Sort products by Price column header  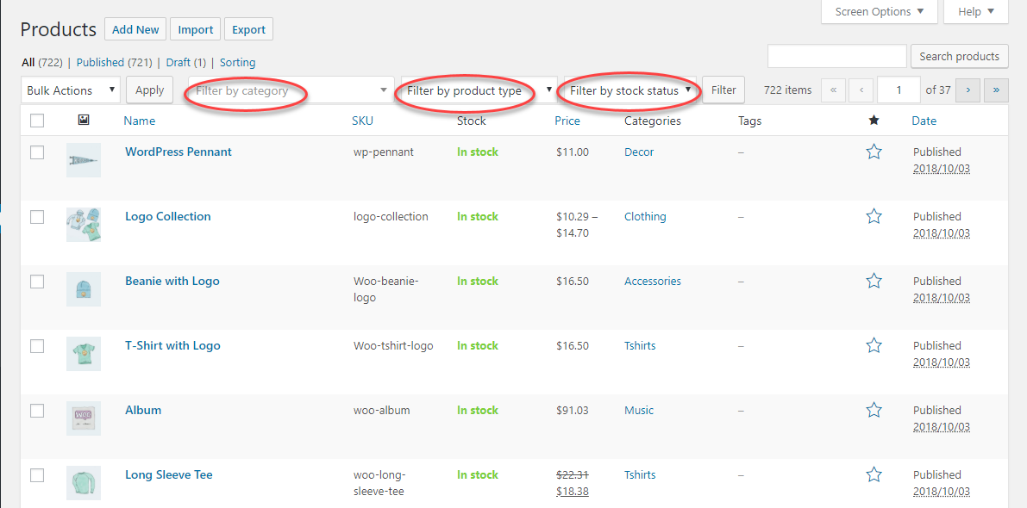(567, 121)
